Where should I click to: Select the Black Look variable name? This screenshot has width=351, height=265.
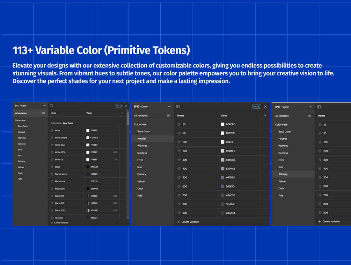pyautogui.click(x=60, y=181)
